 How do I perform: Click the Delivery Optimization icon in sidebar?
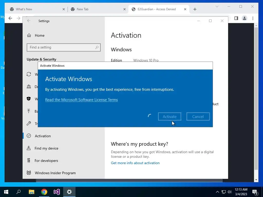29,86
